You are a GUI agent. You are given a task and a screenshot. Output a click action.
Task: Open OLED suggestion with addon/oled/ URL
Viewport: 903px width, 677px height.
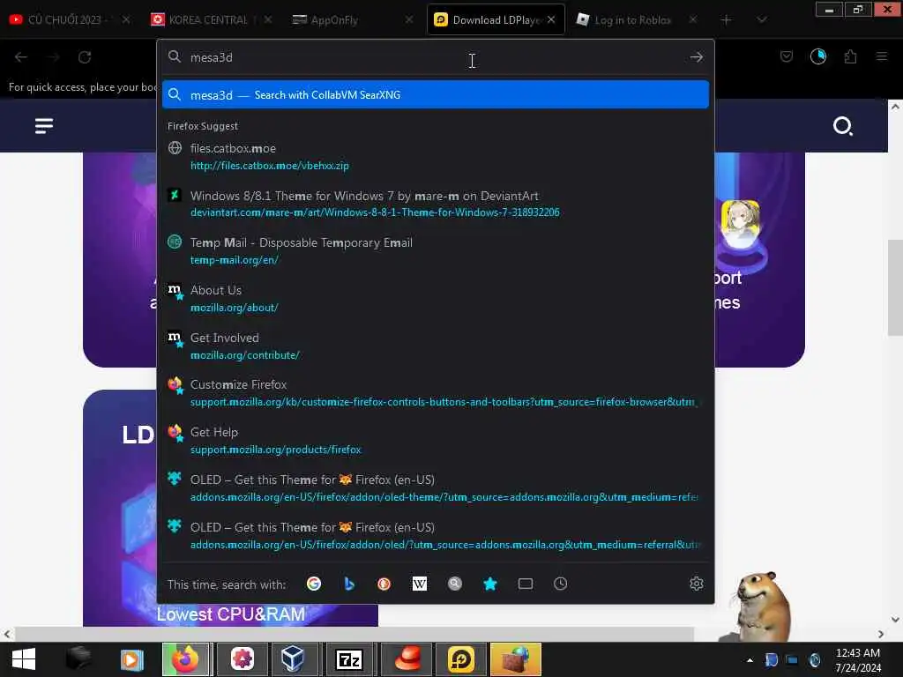click(436, 535)
